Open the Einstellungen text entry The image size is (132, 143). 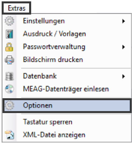click(44, 21)
